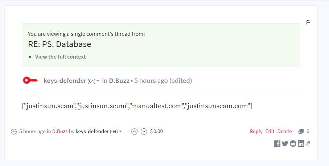Open View the full context link

[61, 57]
